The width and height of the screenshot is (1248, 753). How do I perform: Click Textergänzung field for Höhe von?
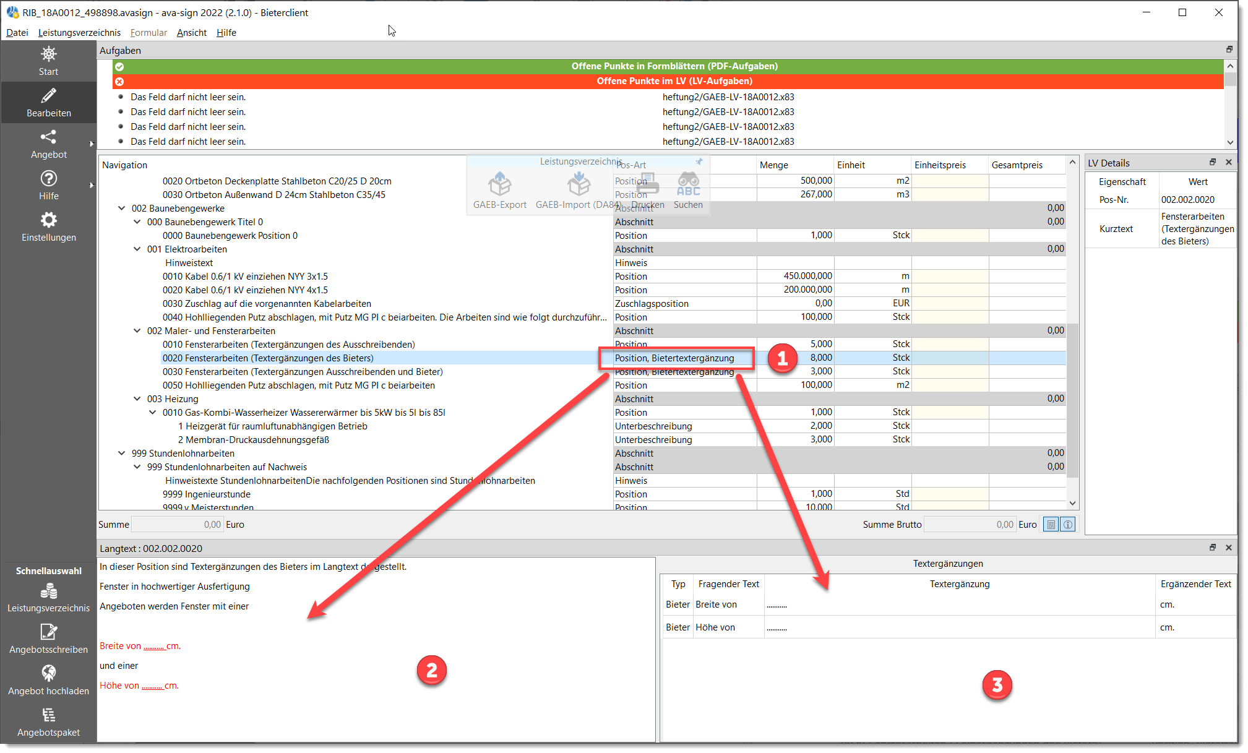960,627
